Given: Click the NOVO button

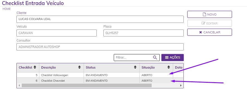Looking at the screenshot, I should [210, 14].
